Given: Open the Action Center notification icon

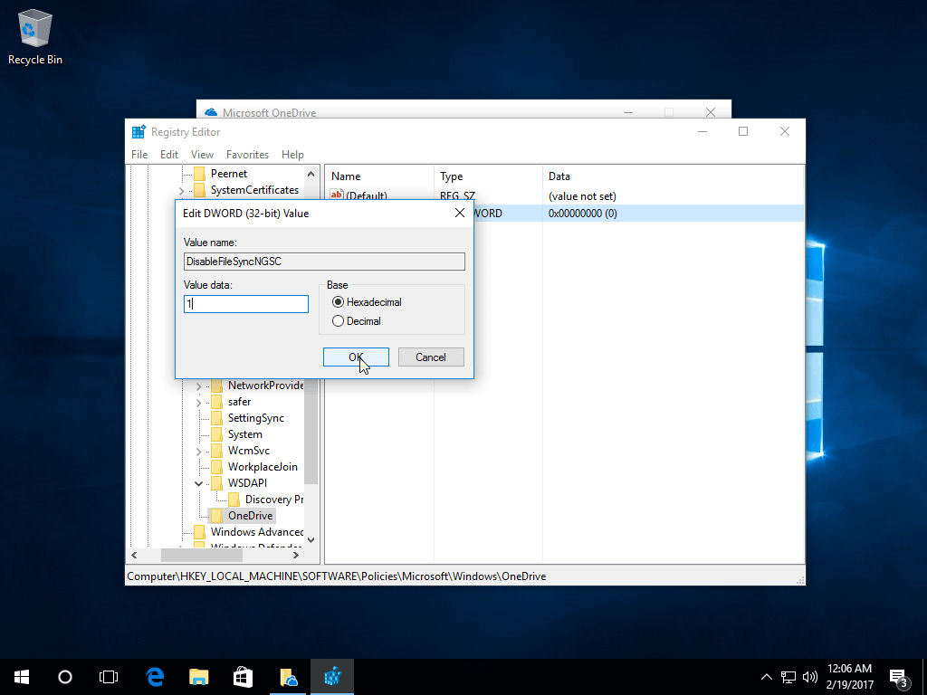Looking at the screenshot, I should point(898,677).
